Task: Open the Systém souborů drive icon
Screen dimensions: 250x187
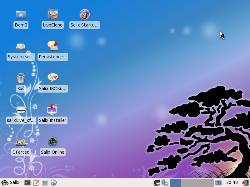Action: tap(21, 46)
